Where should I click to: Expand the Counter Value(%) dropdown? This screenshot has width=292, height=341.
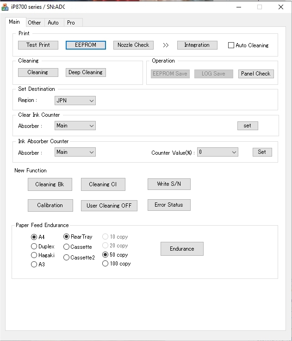pos(217,152)
